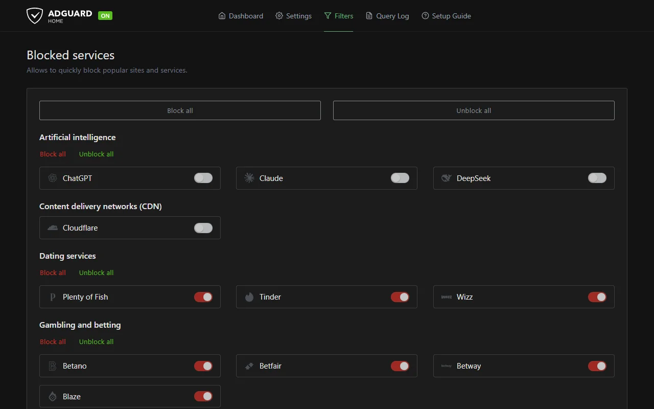Image resolution: width=654 pixels, height=409 pixels.
Task: Click the Tinder flame icon
Action: point(249,297)
